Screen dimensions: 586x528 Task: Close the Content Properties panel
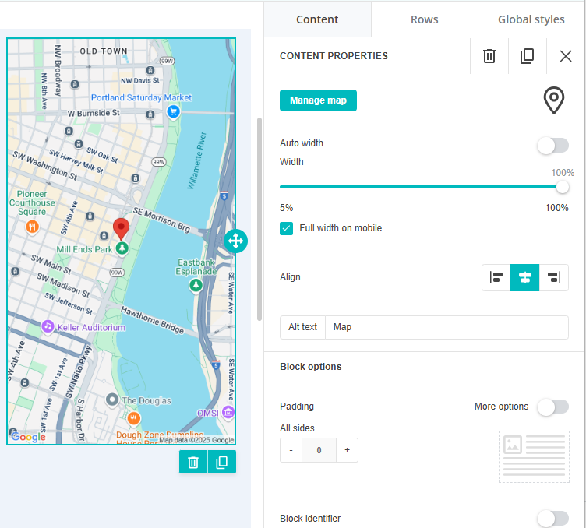click(566, 56)
